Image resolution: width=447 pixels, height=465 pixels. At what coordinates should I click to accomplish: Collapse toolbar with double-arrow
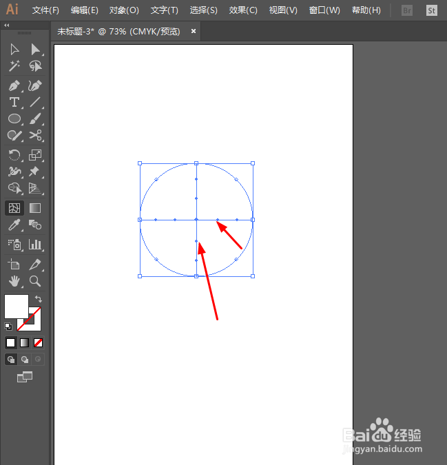6,25
